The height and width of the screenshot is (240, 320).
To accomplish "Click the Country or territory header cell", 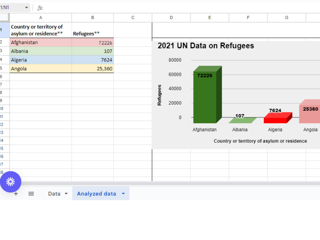I will tap(41, 30).
